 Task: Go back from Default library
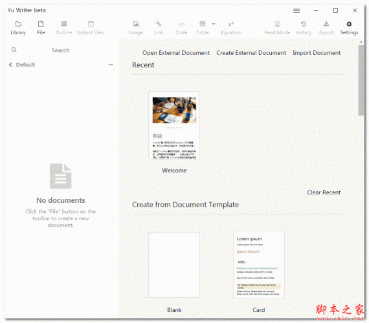[x=10, y=65]
